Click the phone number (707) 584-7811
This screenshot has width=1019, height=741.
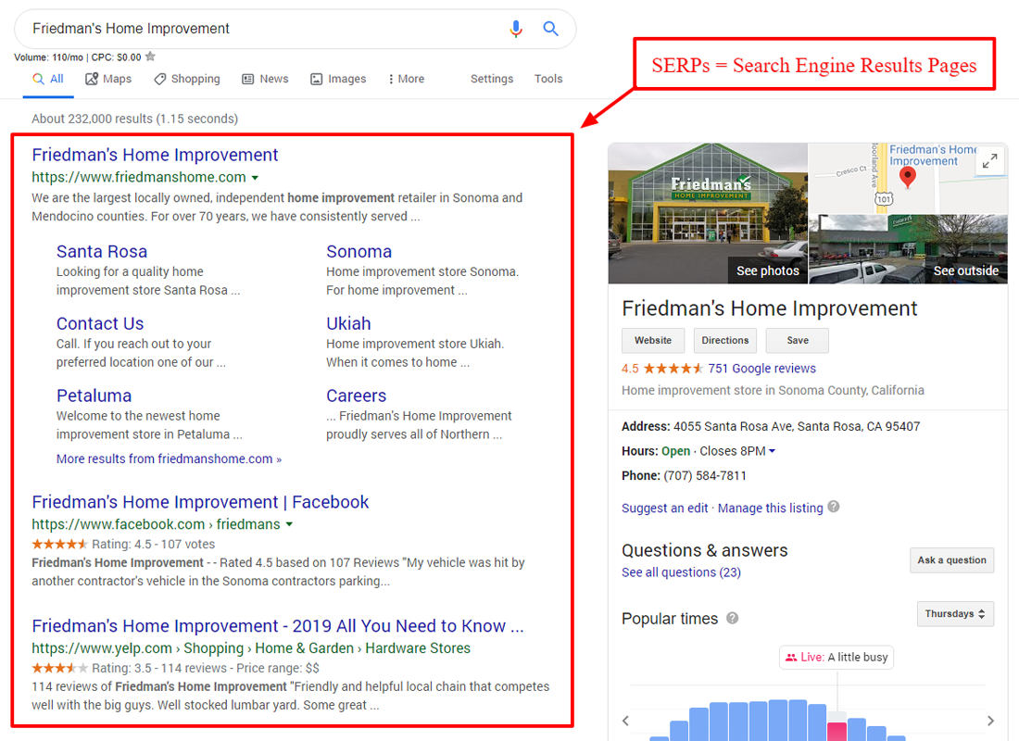point(705,476)
